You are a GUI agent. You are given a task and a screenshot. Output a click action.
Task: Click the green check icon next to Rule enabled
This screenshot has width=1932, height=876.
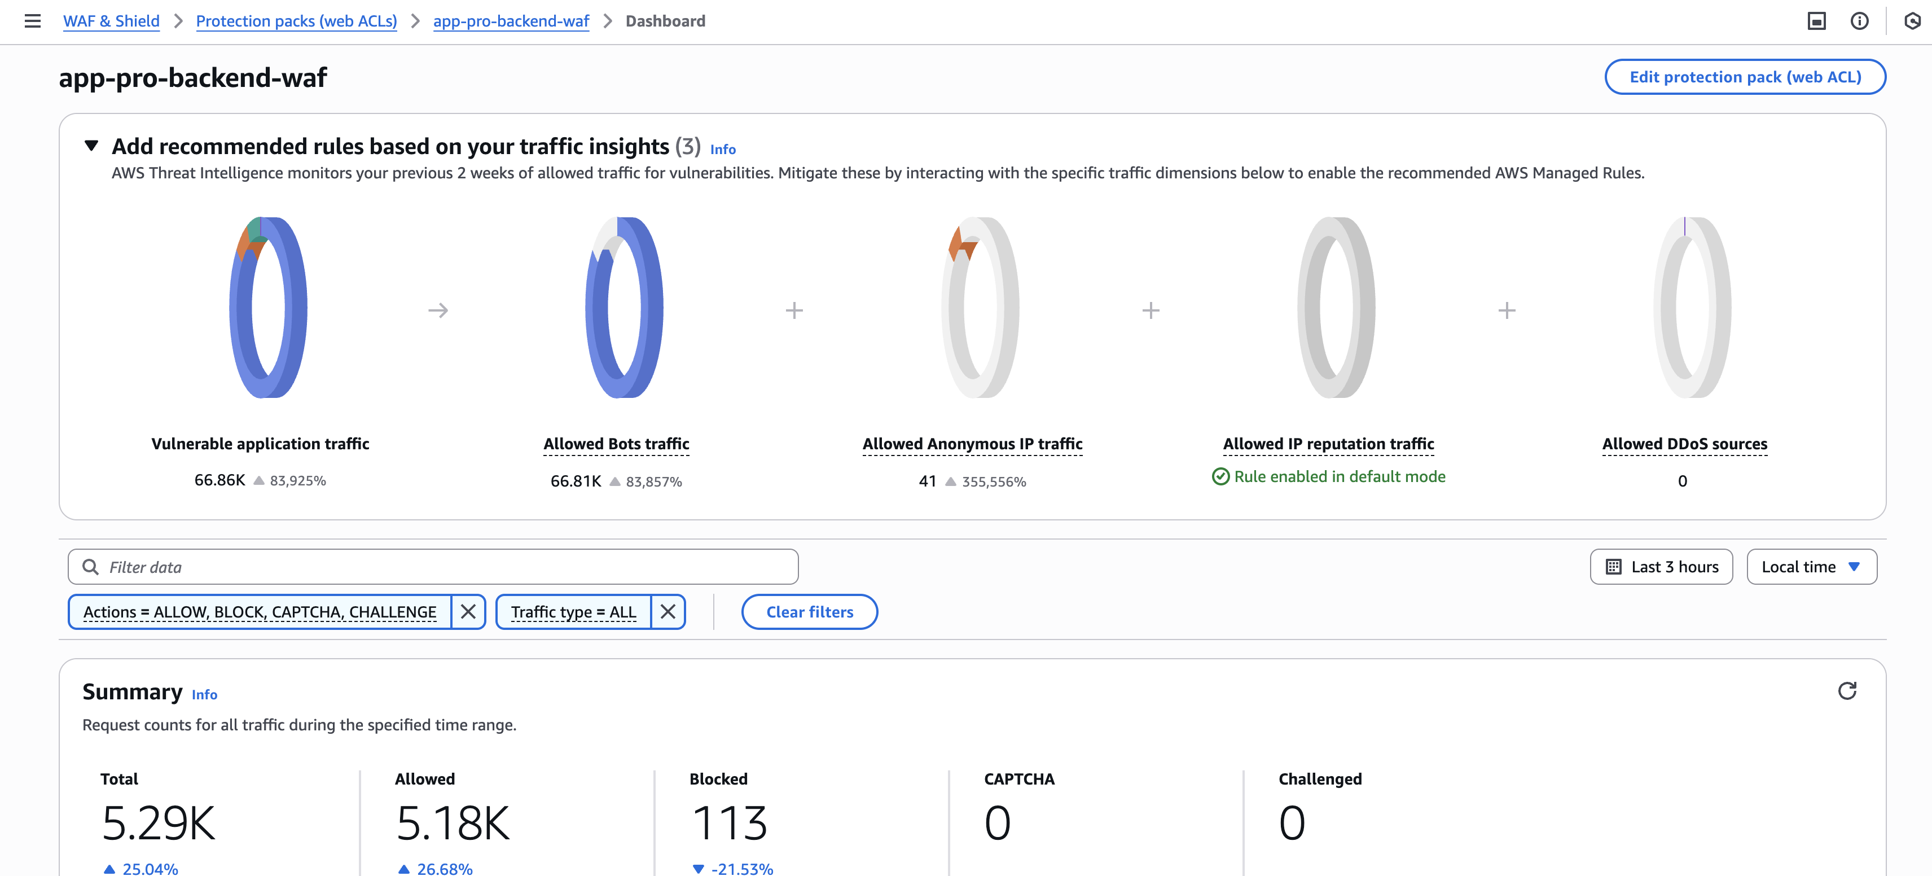[1221, 475]
